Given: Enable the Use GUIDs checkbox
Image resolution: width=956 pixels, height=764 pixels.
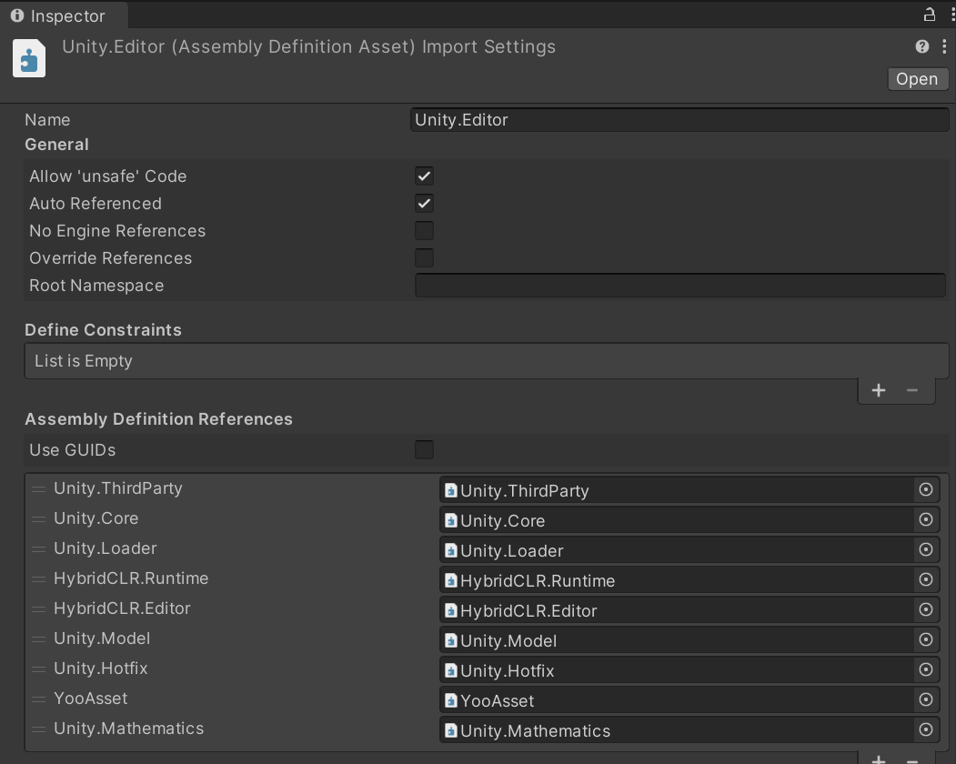Looking at the screenshot, I should tap(425, 450).
